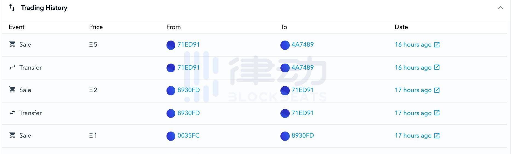Viewport: 511px width, 154px height.
Task: Open external link icon for first transfer
Action: (437, 67)
